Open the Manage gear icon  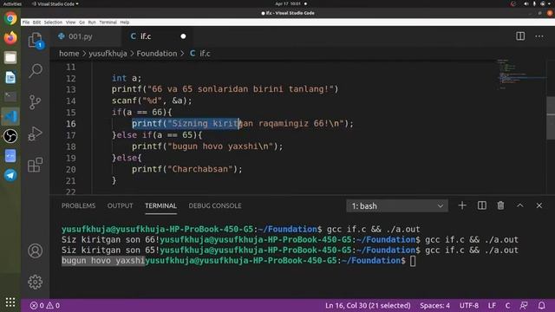(x=35, y=282)
